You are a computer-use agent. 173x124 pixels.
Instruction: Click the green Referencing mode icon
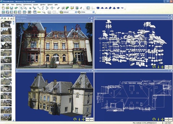click(x=67, y=8)
